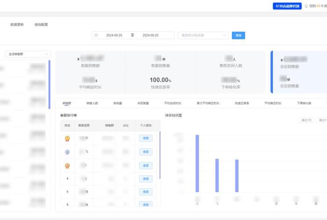Switch to the 数据更新 tab
This screenshot has width=327, height=220.
coord(17,24)
